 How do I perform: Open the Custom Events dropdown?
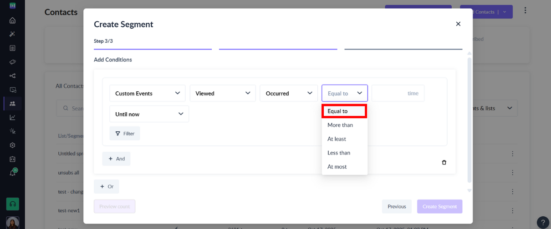tap(148, 93)
